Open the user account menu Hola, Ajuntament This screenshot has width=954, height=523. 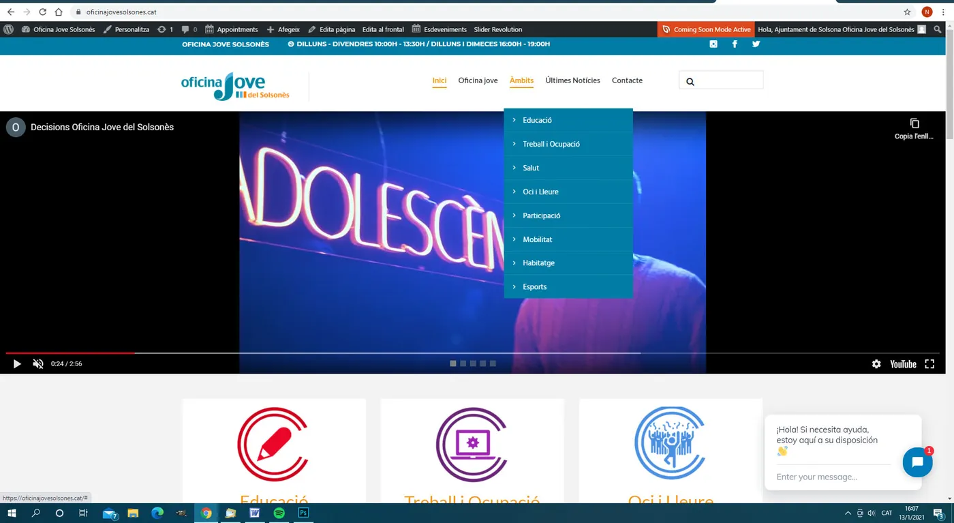(842, 29)
